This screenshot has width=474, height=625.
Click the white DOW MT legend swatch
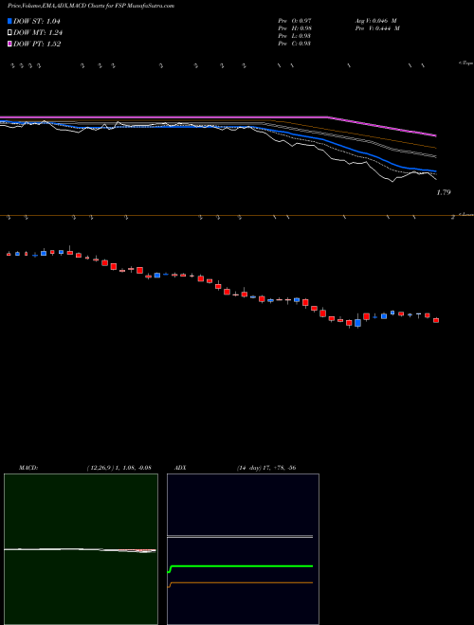[9, 33]
